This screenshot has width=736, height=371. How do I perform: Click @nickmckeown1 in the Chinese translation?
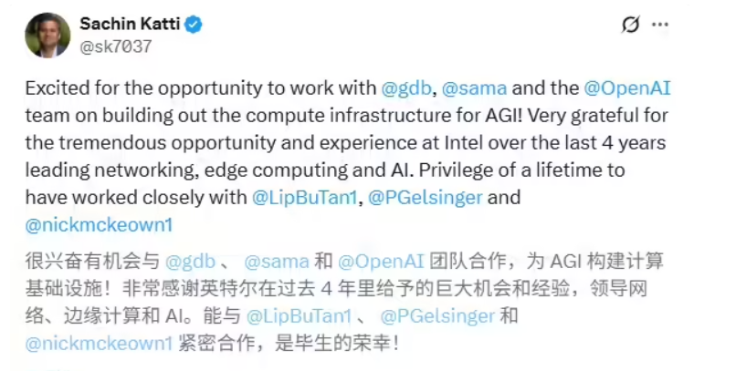point(99,344)
